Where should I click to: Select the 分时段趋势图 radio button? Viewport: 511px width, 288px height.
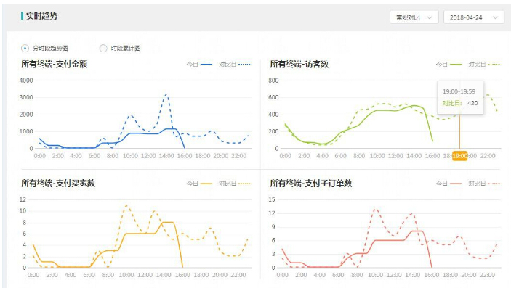point(25,48)
